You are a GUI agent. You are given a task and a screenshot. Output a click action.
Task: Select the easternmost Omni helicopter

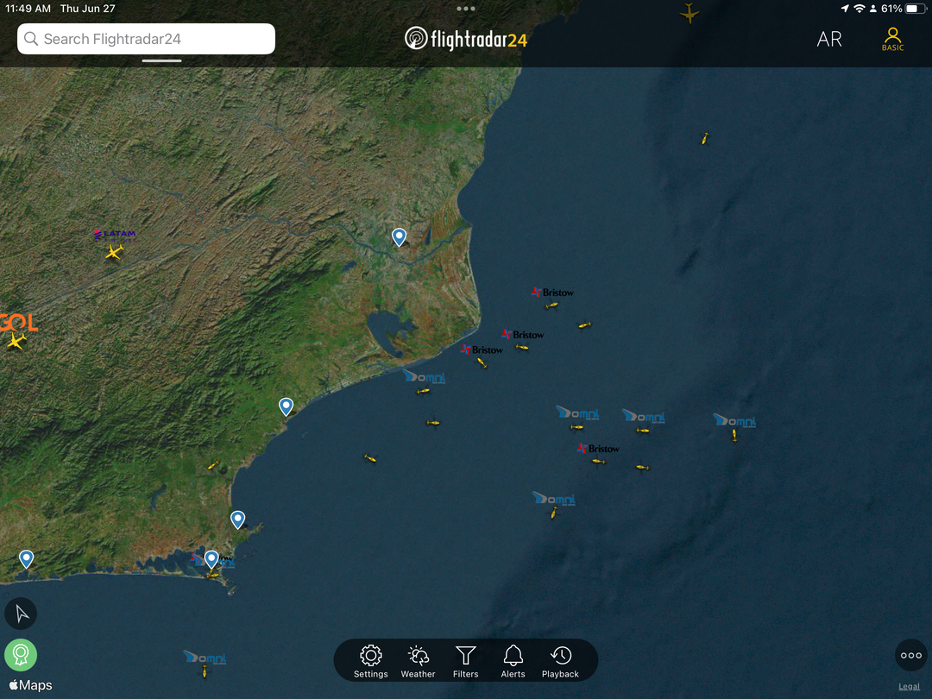[x=734, y=436]
